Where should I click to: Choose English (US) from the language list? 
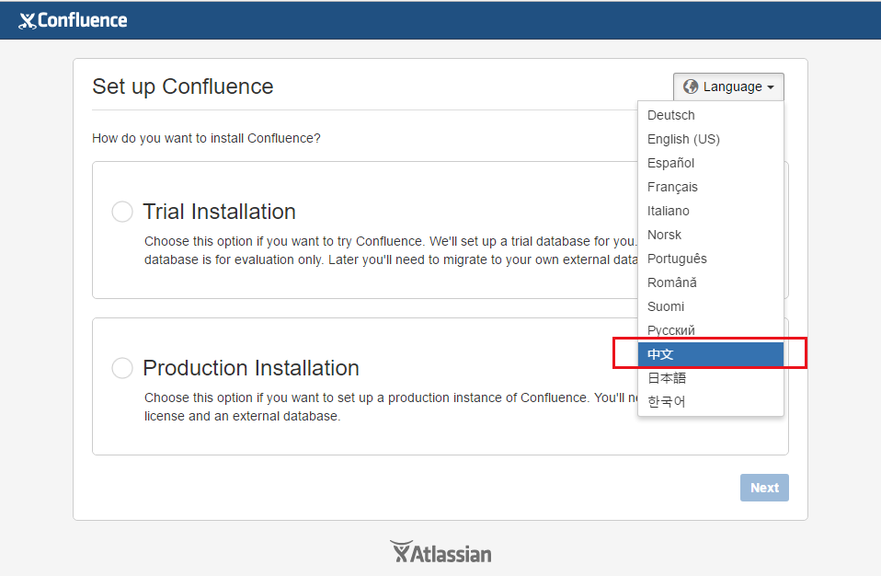[711, 139]
